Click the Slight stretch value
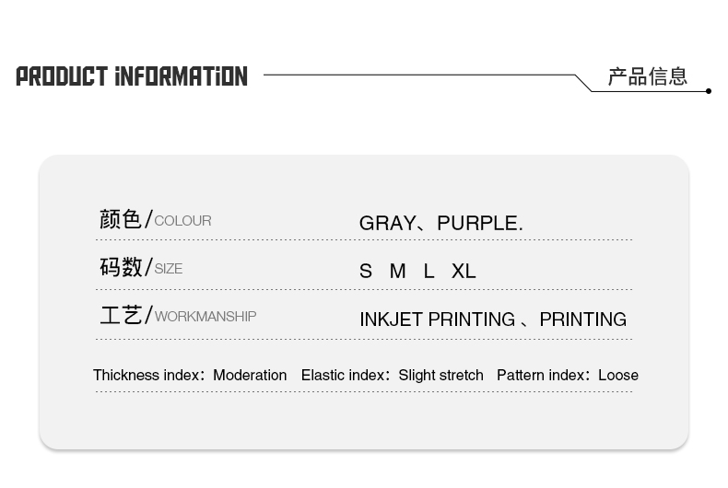Image resolution: width=728 pixels, height=488 pixels. click(x=441, y=376)
